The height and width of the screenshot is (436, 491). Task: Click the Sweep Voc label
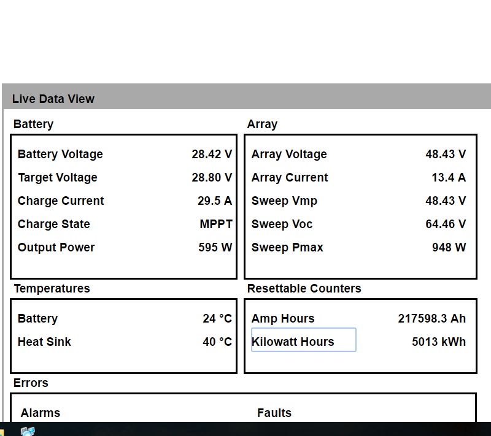(282, 224)
